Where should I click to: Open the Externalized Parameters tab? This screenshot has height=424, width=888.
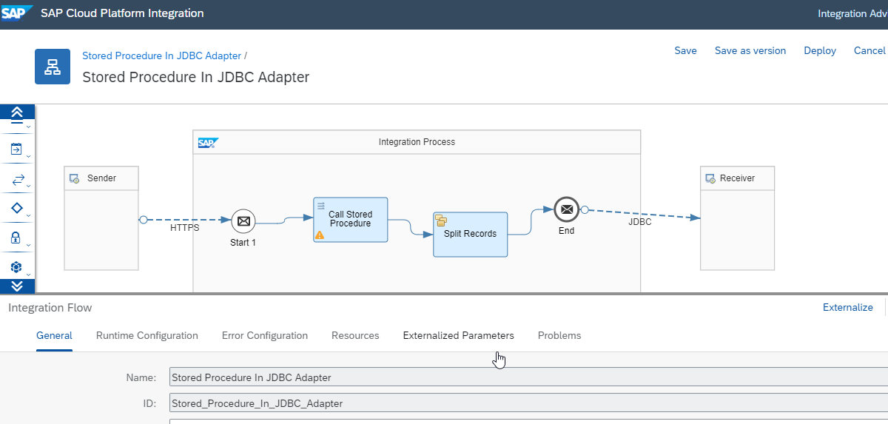tap(459, 335)
